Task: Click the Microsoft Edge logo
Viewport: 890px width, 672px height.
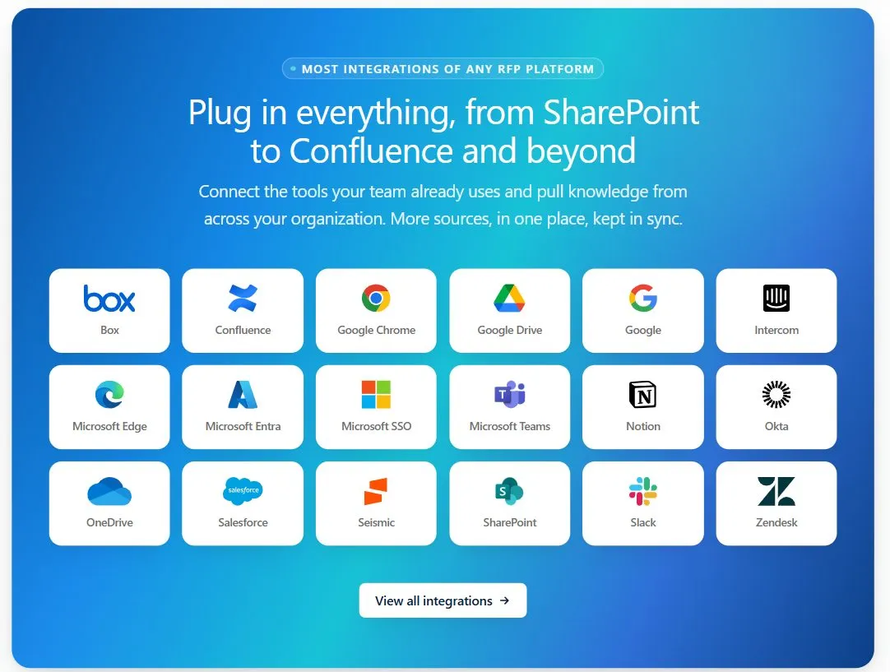Action: tap(109, 395)
